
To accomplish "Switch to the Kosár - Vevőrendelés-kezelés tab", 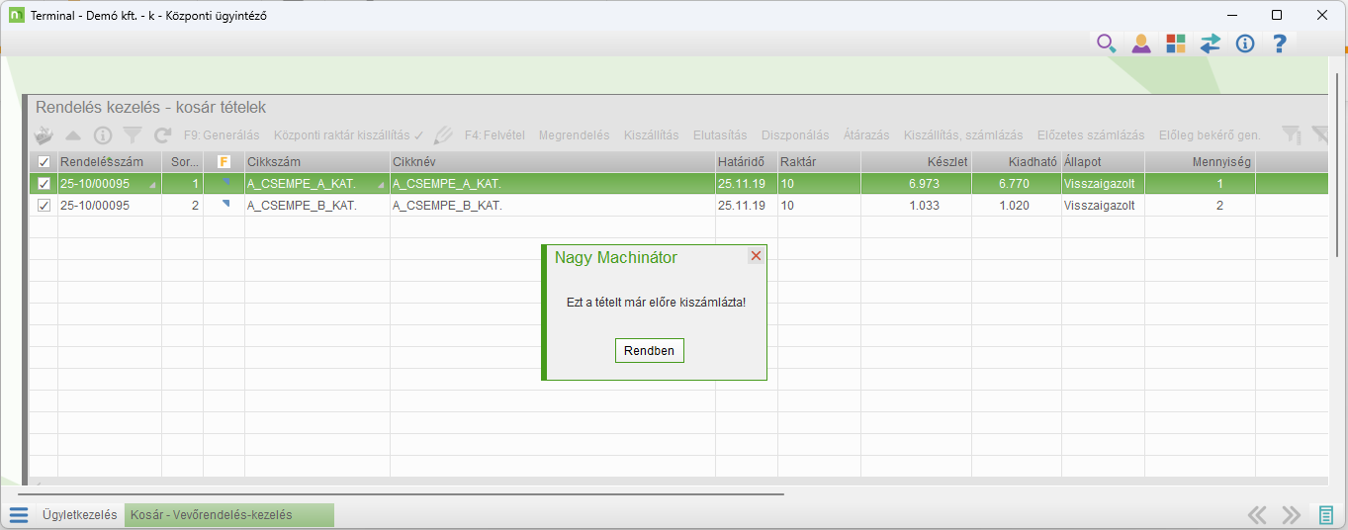I will [x=229, y=515].
